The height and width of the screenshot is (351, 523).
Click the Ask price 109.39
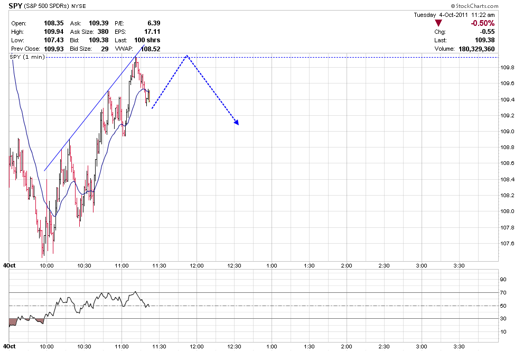click(99, 23)
